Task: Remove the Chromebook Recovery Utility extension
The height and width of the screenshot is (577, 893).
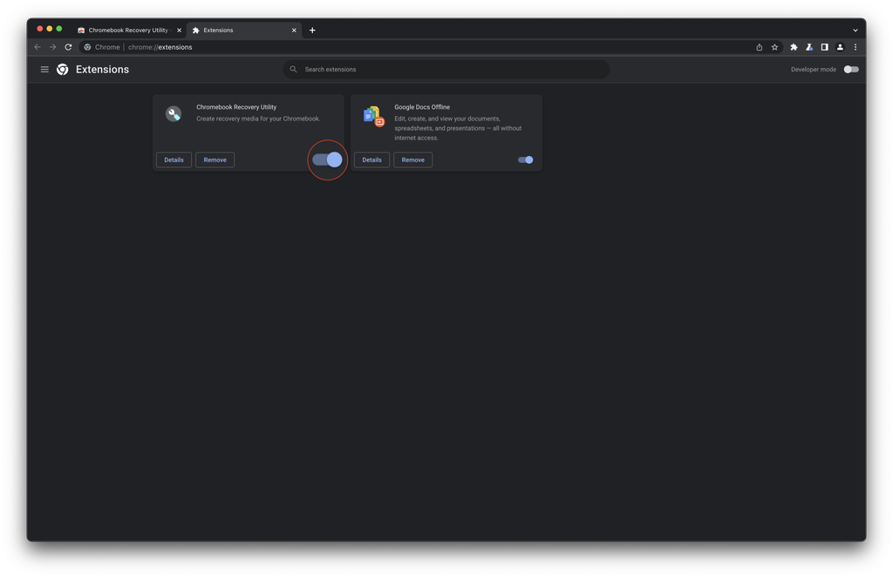Action: (x=215, y=160)
